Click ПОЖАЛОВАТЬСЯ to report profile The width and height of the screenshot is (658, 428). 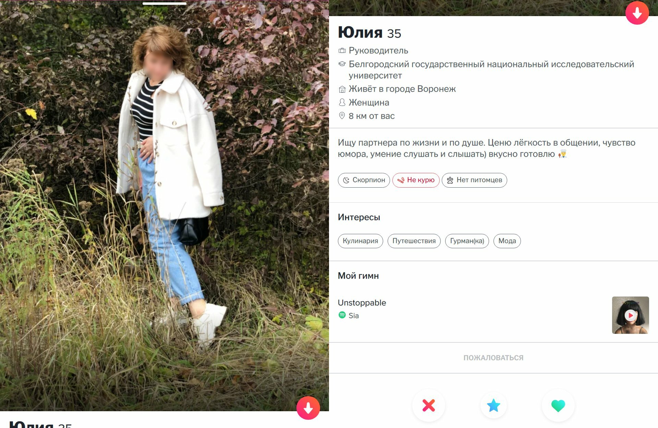click(x=493, y=358)
